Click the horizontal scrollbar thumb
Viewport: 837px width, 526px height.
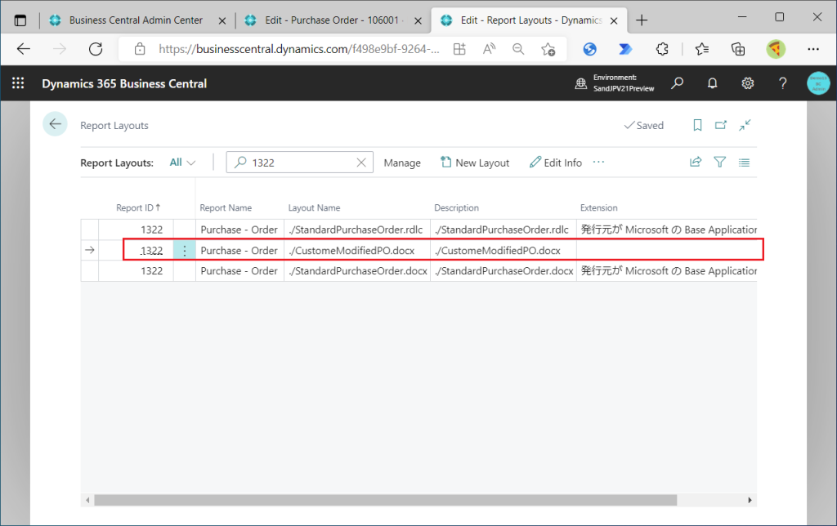[x=386, y=500]
